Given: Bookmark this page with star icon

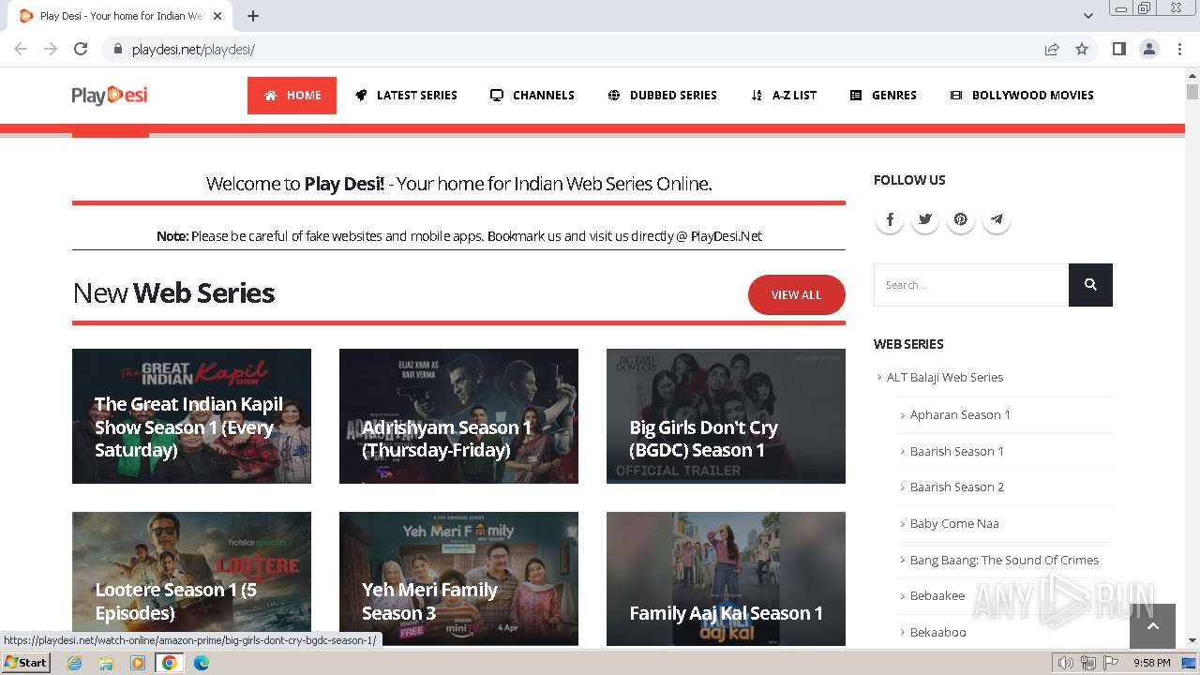Looking at the screenshot, I should pos(1082,49).
